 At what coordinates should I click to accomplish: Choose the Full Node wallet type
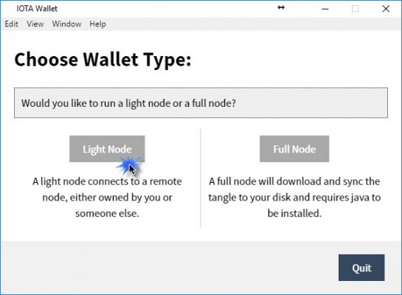[294, 149]
